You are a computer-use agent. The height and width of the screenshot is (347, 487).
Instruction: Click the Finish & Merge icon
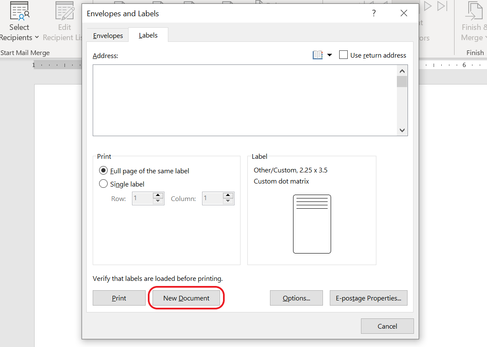[473, 12]
